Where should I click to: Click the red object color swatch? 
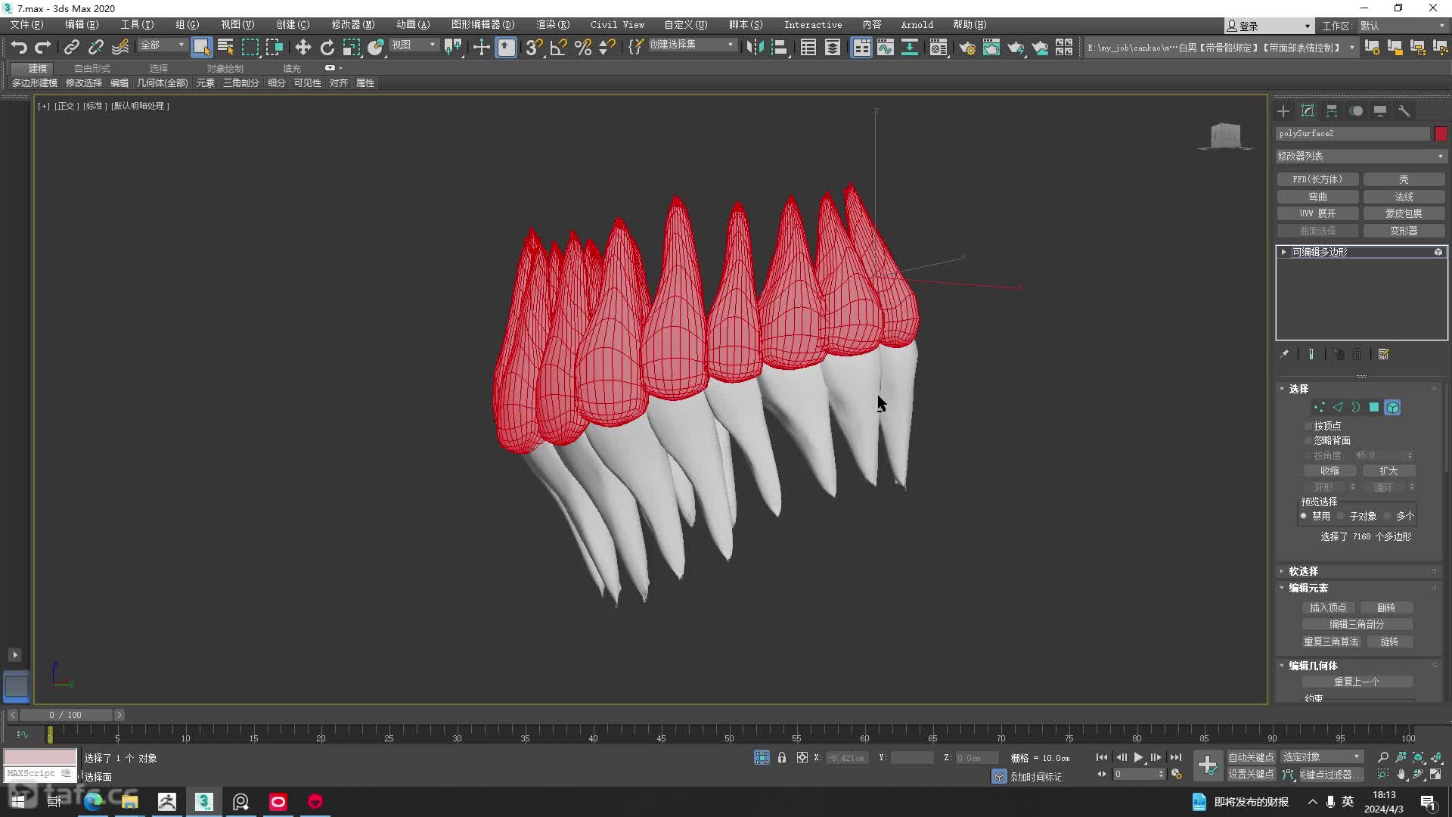[1441, 133]
